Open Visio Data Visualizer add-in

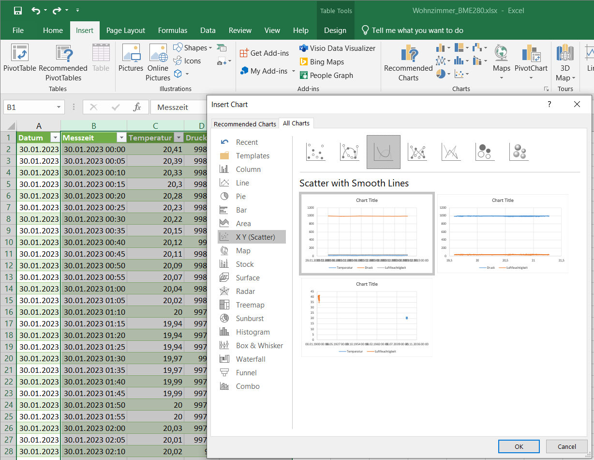(338, 48)
